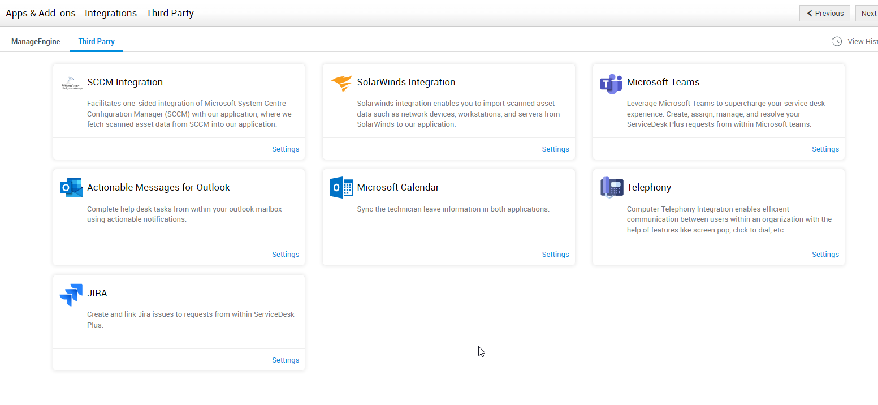This screenshot has height=405, width=878.
Task: Open the View History link
Action: [x=863, y=42]
